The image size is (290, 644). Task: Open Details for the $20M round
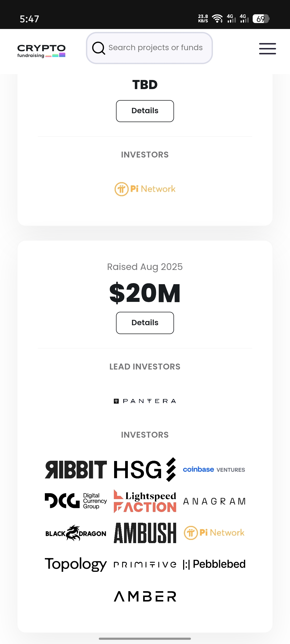point(145,323)
